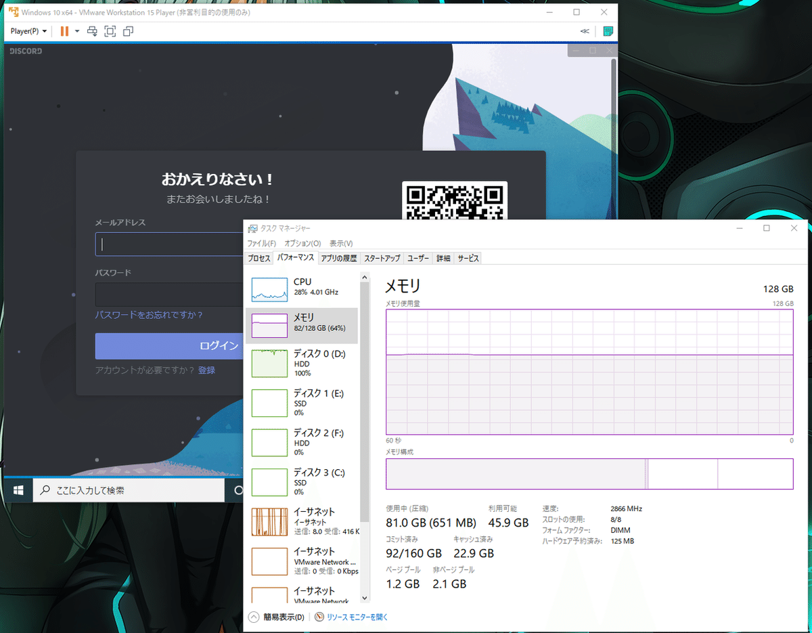Click the 1.2 GB paged pool value
Viewport: 812px width, 633px height.
point(403,584)
